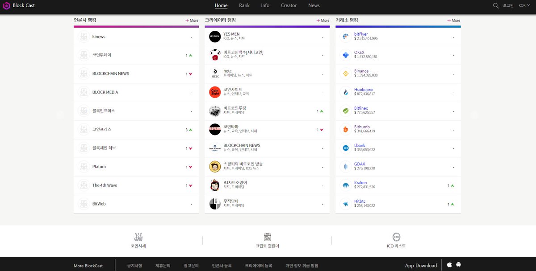Select the 블록인프레스 row

click(136, 111)
